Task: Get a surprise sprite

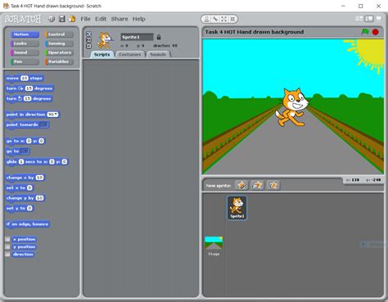Action: click(x=273, y=185)
